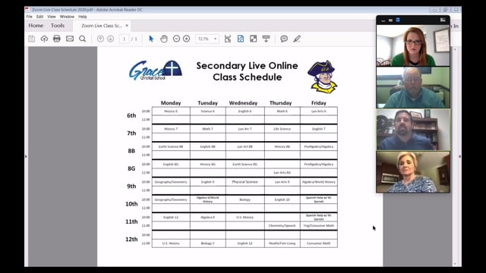486x273 pixels.
Task: Click the 8G row label
Action: click(131, 168)
